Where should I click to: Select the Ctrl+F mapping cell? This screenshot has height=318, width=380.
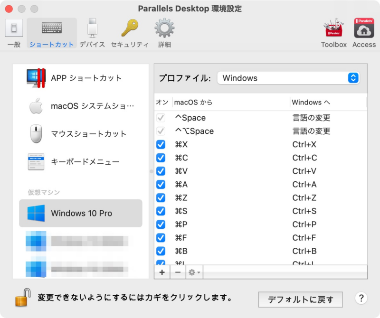coord(304,238)
